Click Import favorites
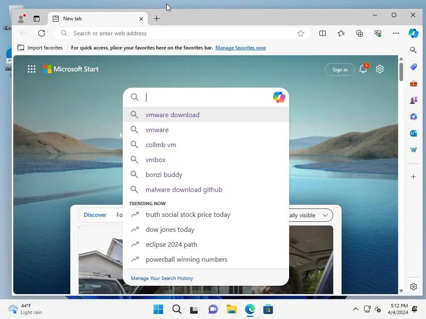The width and height of the screenshot is (426, 319). [x=40, y=48]
